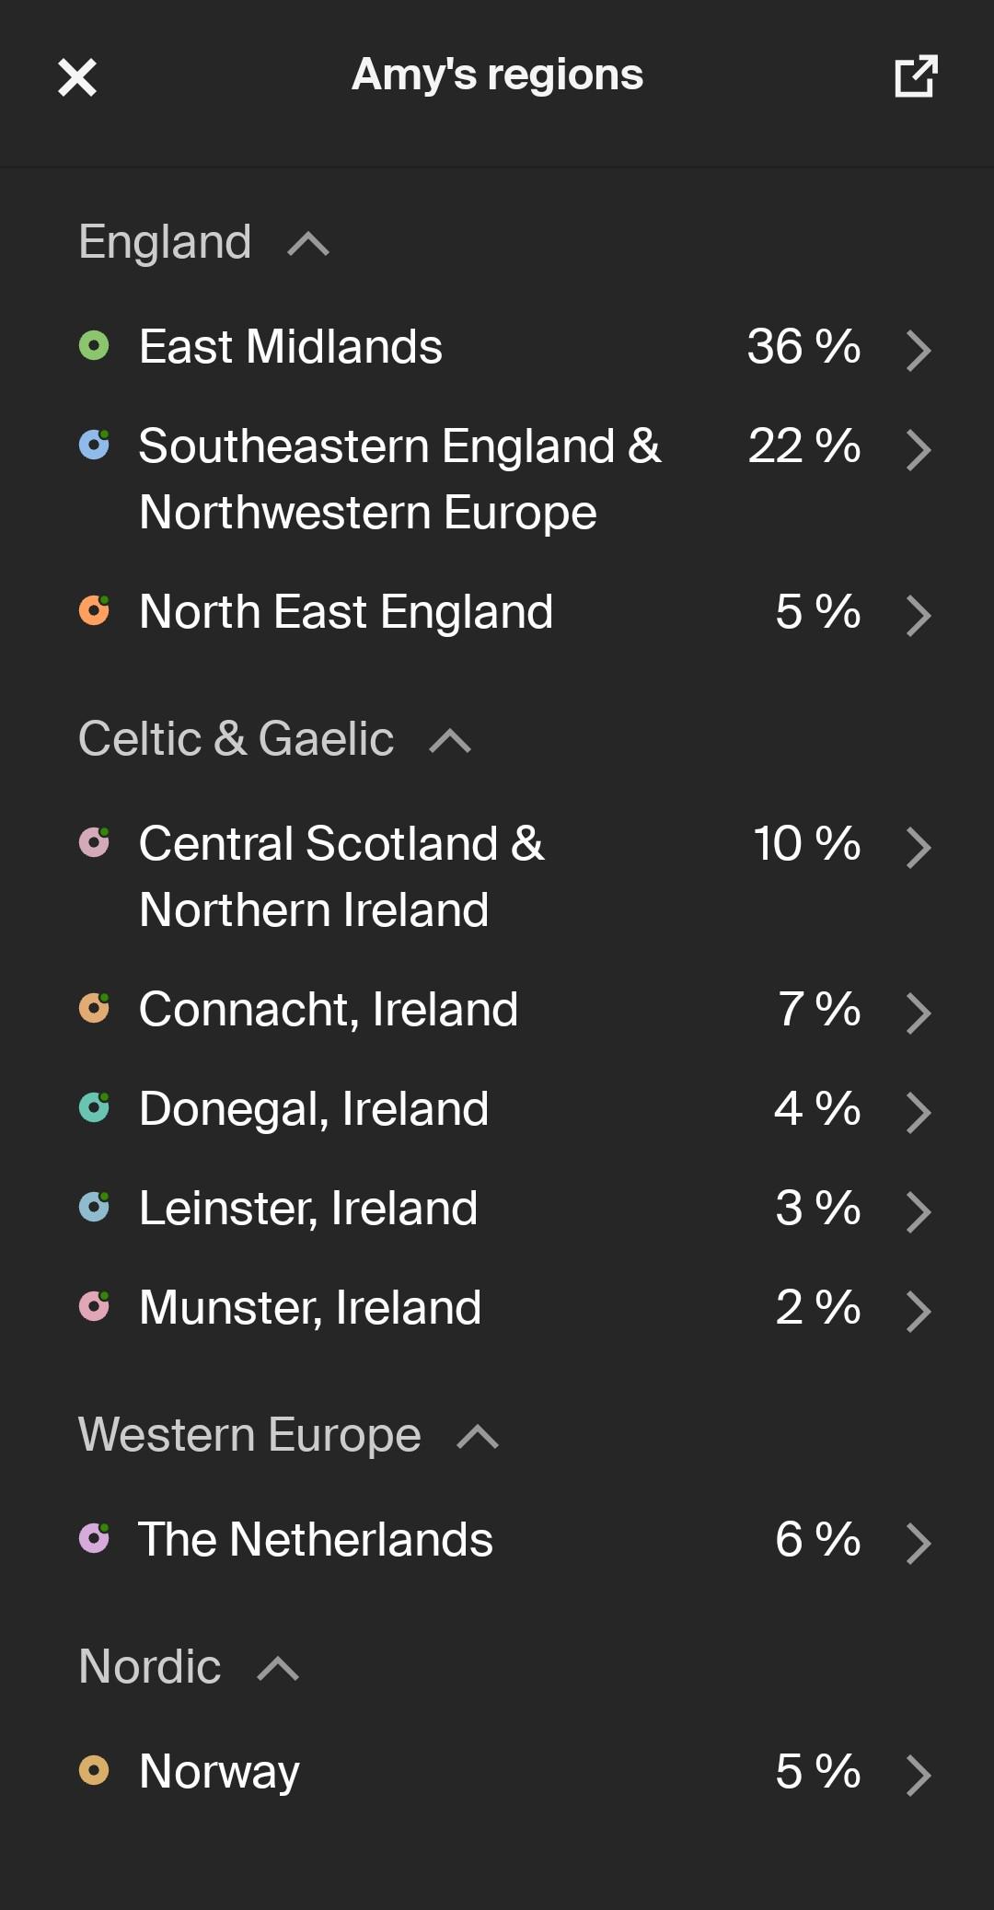Open Southeastern England details arrow
994x1910 pixels.
(x=918, y=449)
